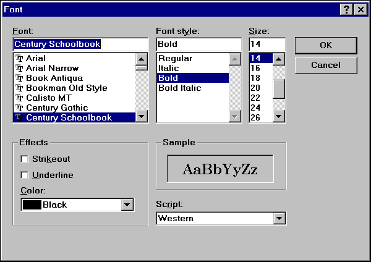Viewport: 371px width, 262px height.
Task: Toggle the Underline checkbox
Action: (25, 175)
